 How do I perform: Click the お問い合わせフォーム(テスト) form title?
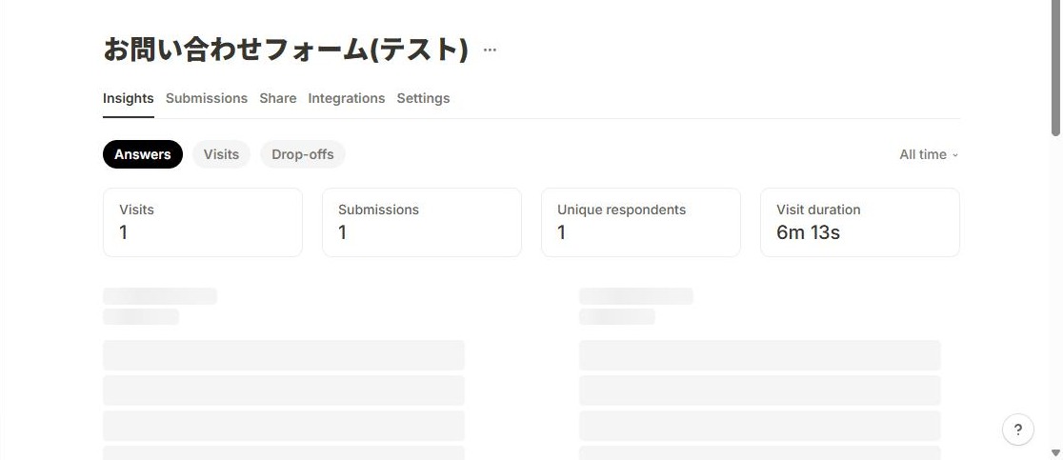[x=286, y=50]
